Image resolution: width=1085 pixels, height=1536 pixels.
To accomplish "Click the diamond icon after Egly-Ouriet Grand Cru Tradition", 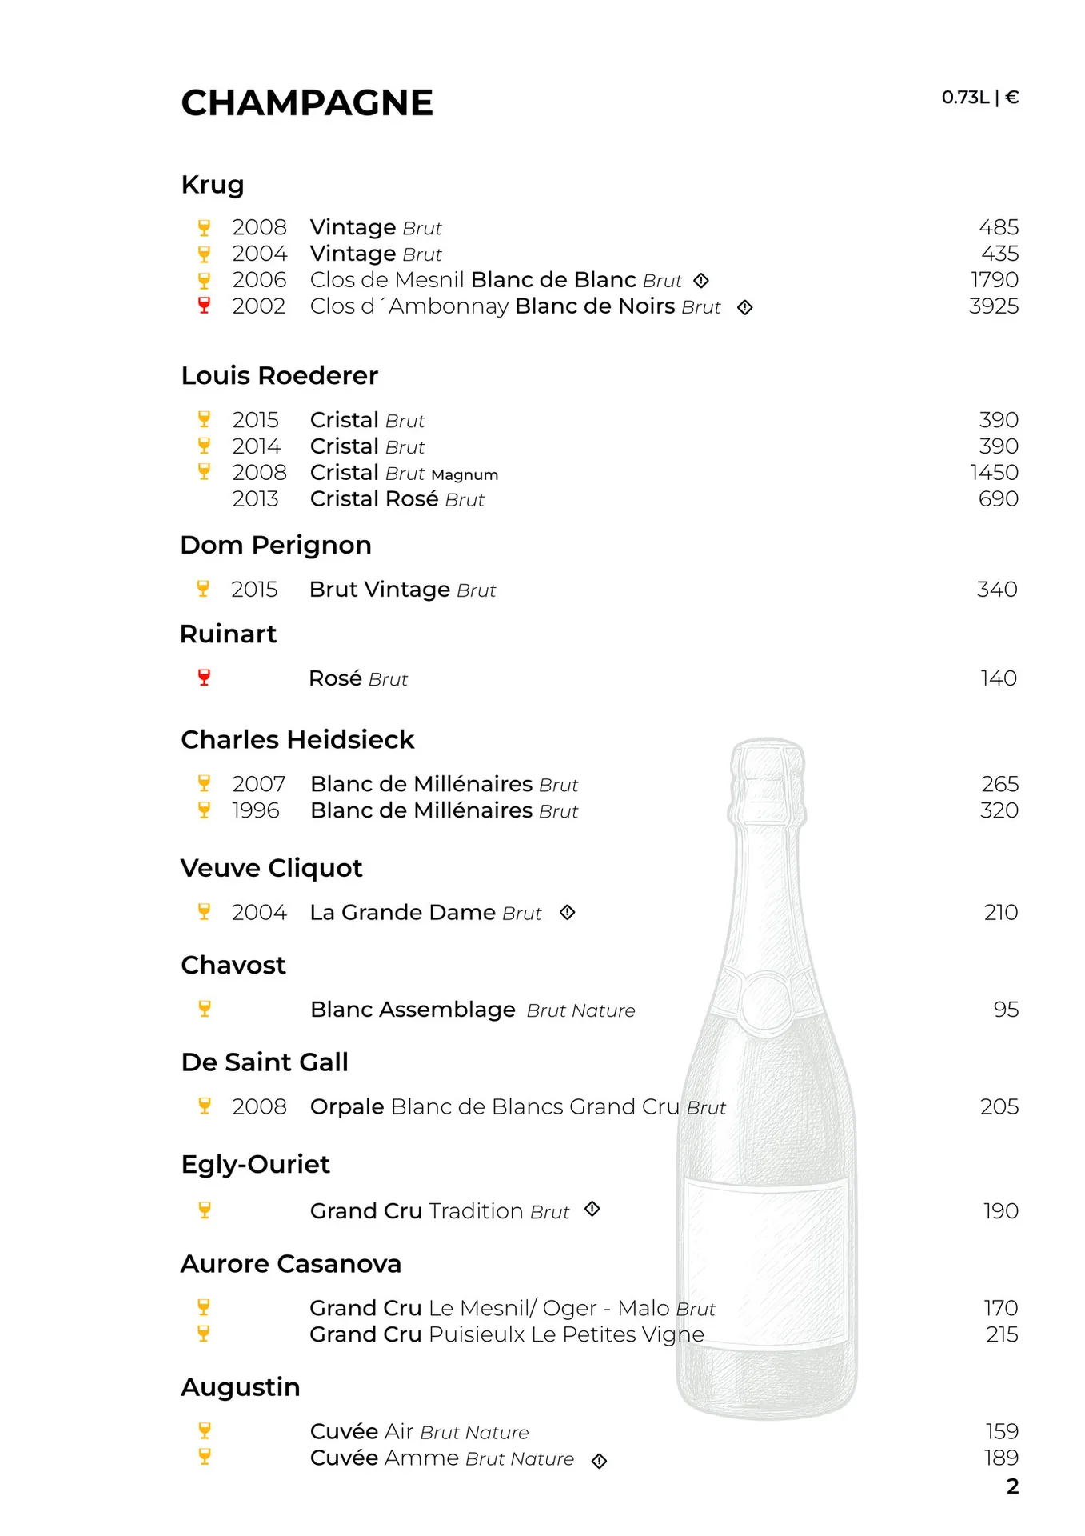I will pos(592,1209).
